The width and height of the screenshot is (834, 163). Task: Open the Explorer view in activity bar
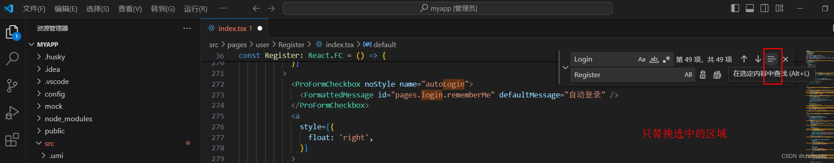12,32
